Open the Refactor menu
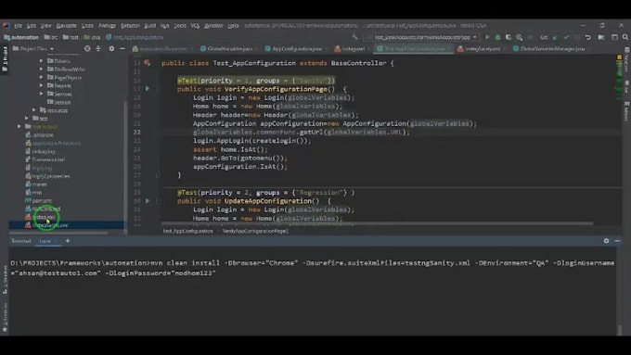 131,25
